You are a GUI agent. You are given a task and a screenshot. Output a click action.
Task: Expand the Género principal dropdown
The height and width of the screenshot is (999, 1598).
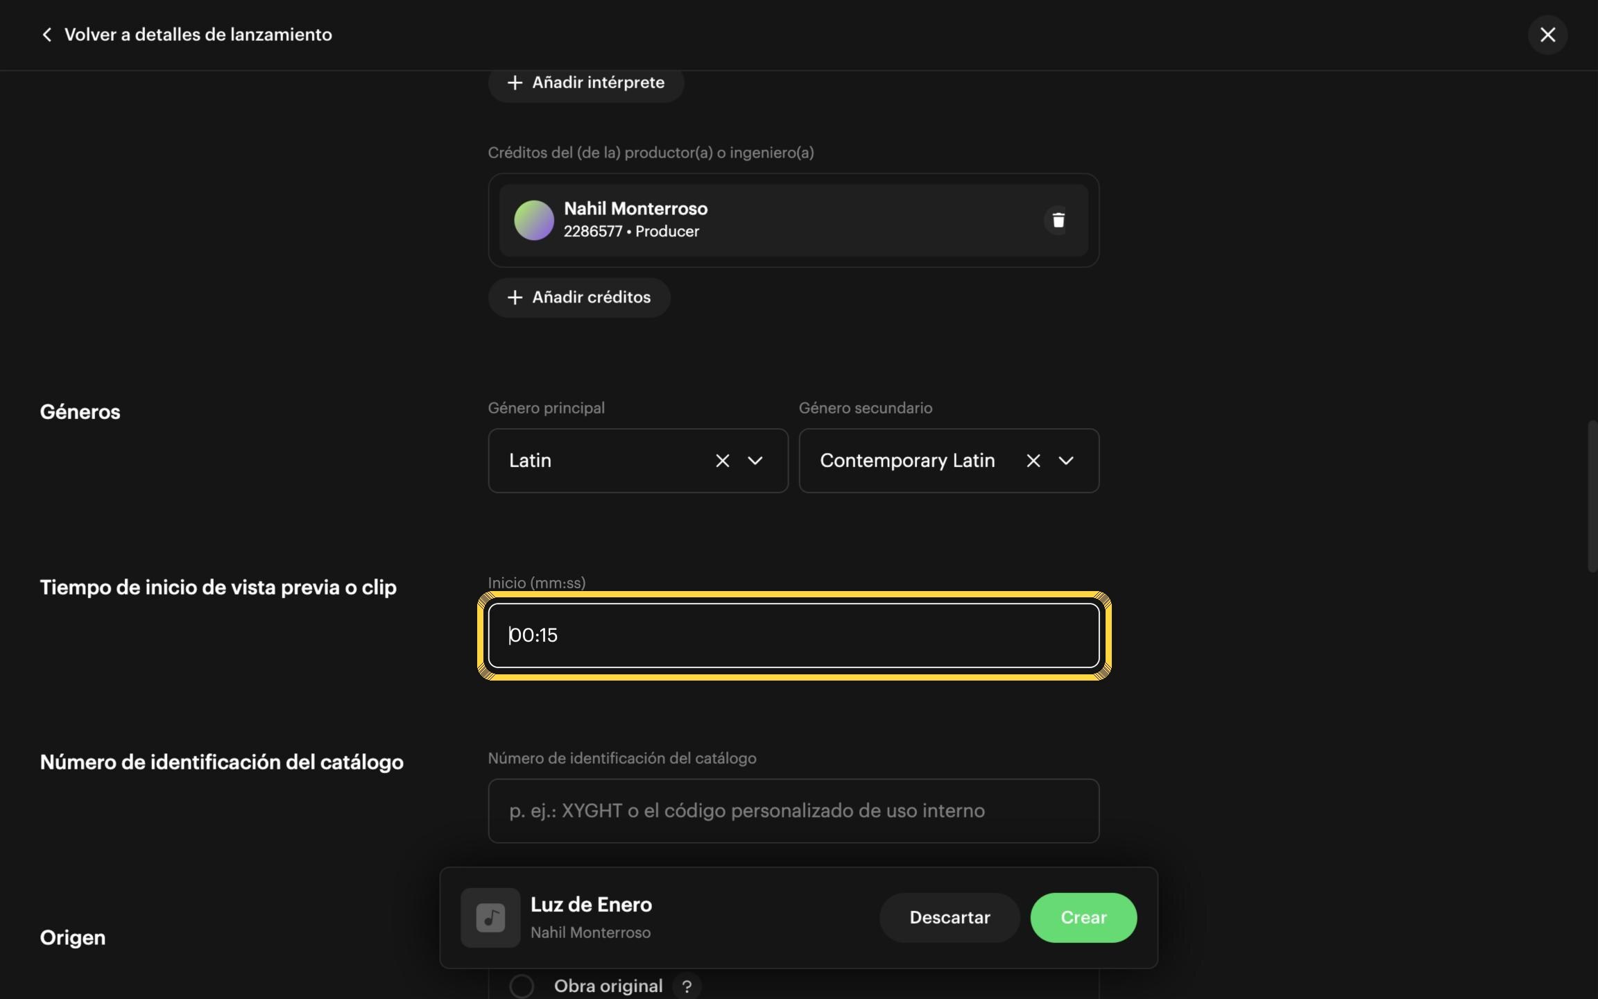point(755,461)
